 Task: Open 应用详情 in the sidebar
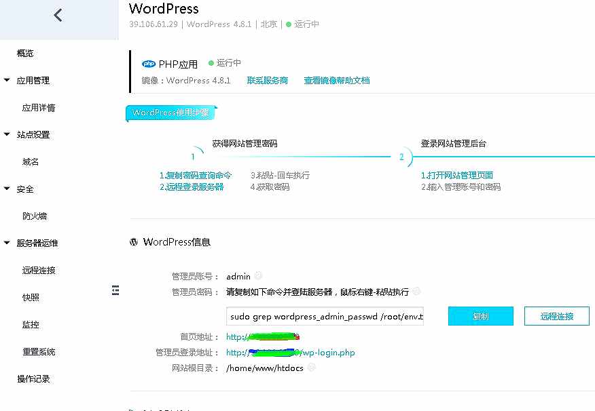point(39,108)
